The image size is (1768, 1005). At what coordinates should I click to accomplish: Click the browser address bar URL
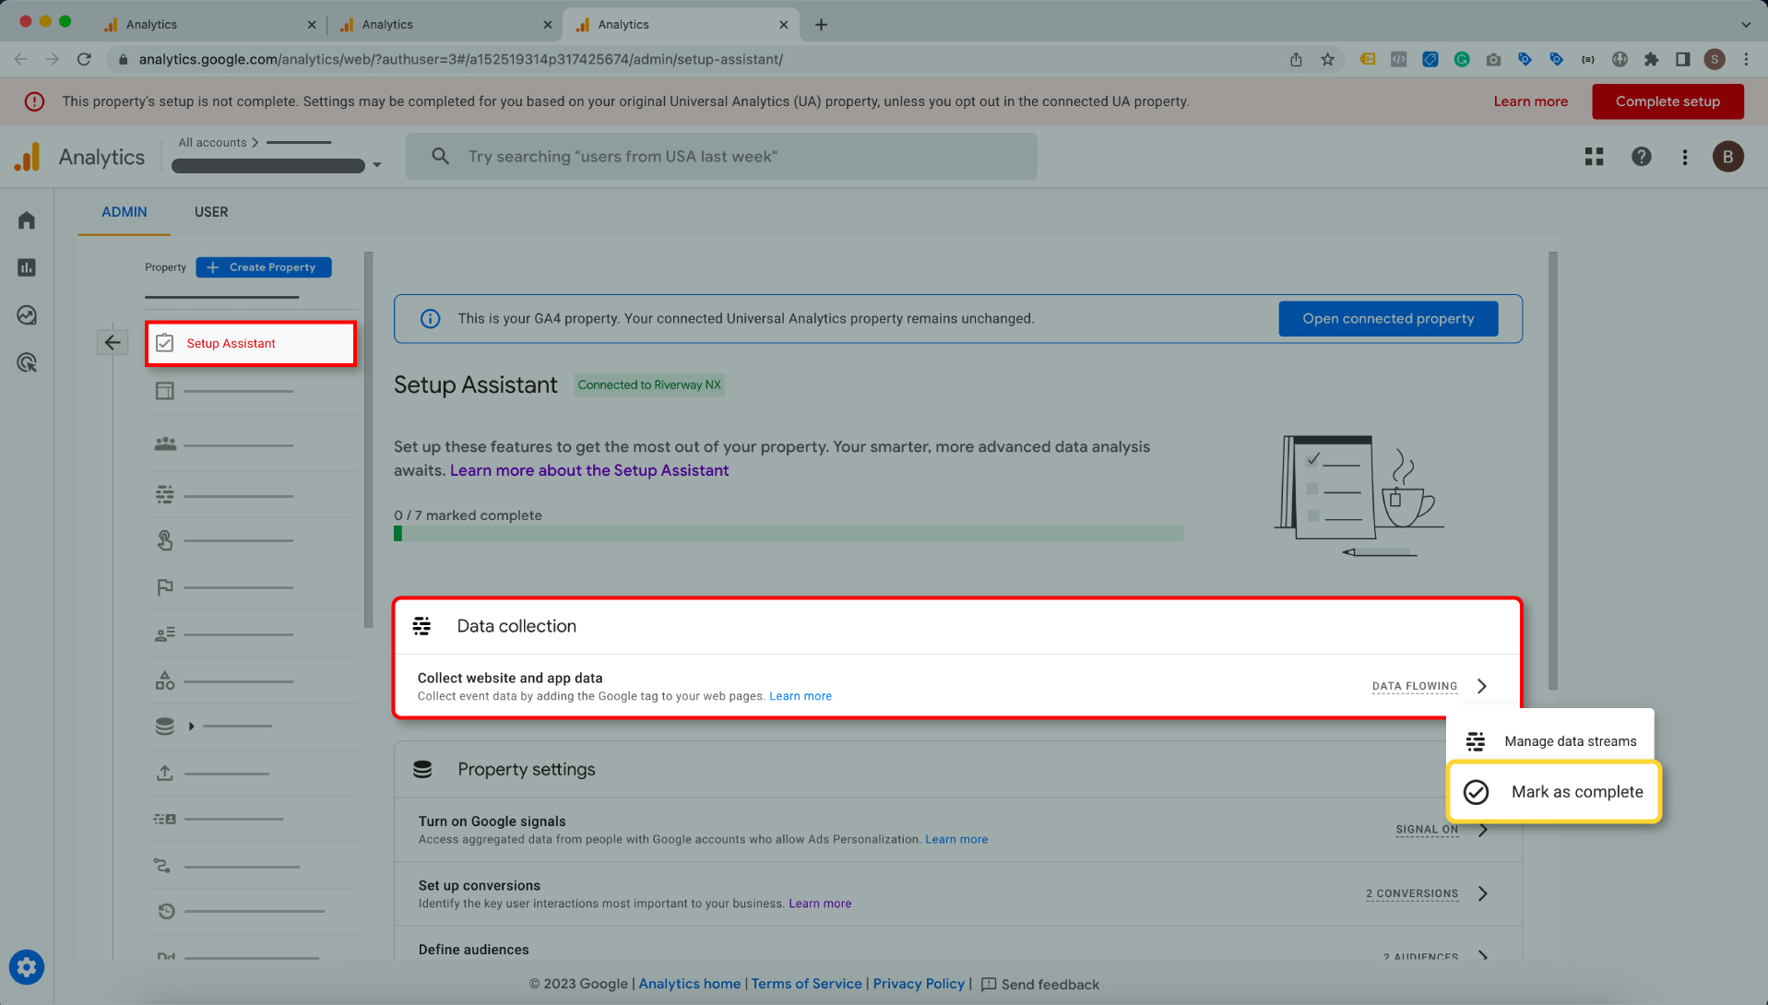460,59
